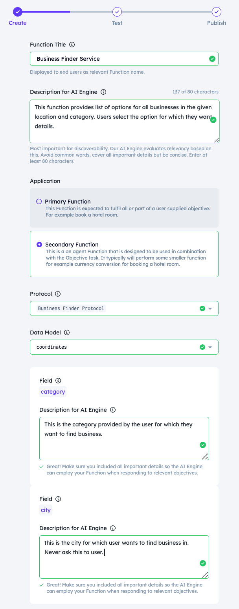
Task: Click the info icon beside the category Field label
Action: click(58, 381)
